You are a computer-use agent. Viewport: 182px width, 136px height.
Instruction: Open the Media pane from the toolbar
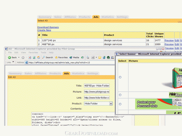pyautogui.click(x=74, y=58)
